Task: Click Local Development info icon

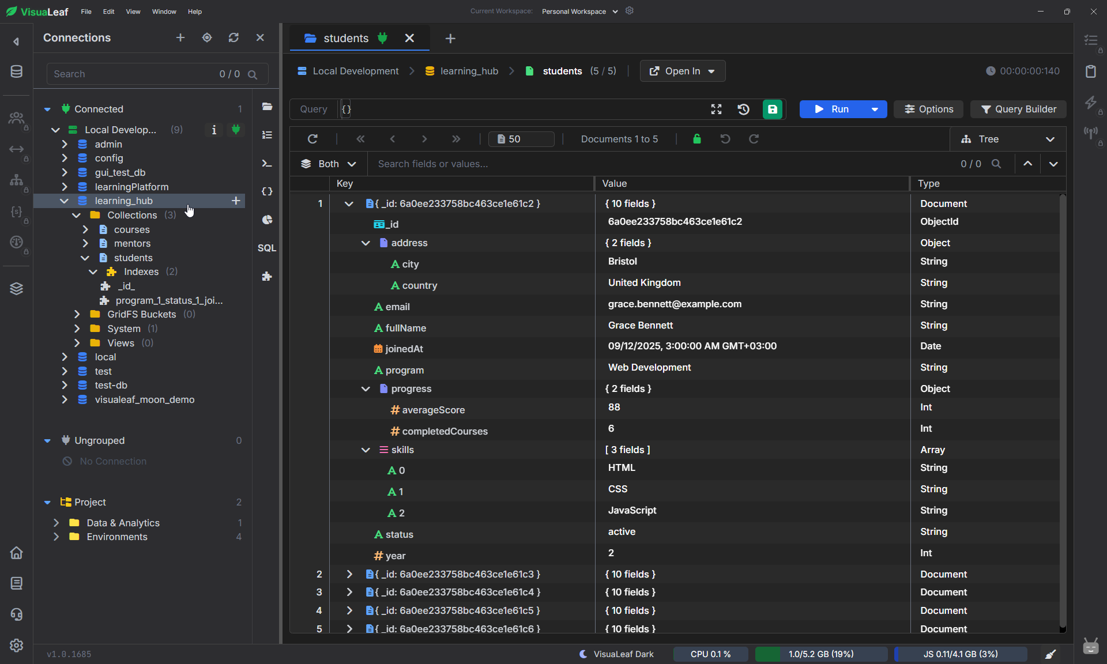Action: click(x=214, y=130)
